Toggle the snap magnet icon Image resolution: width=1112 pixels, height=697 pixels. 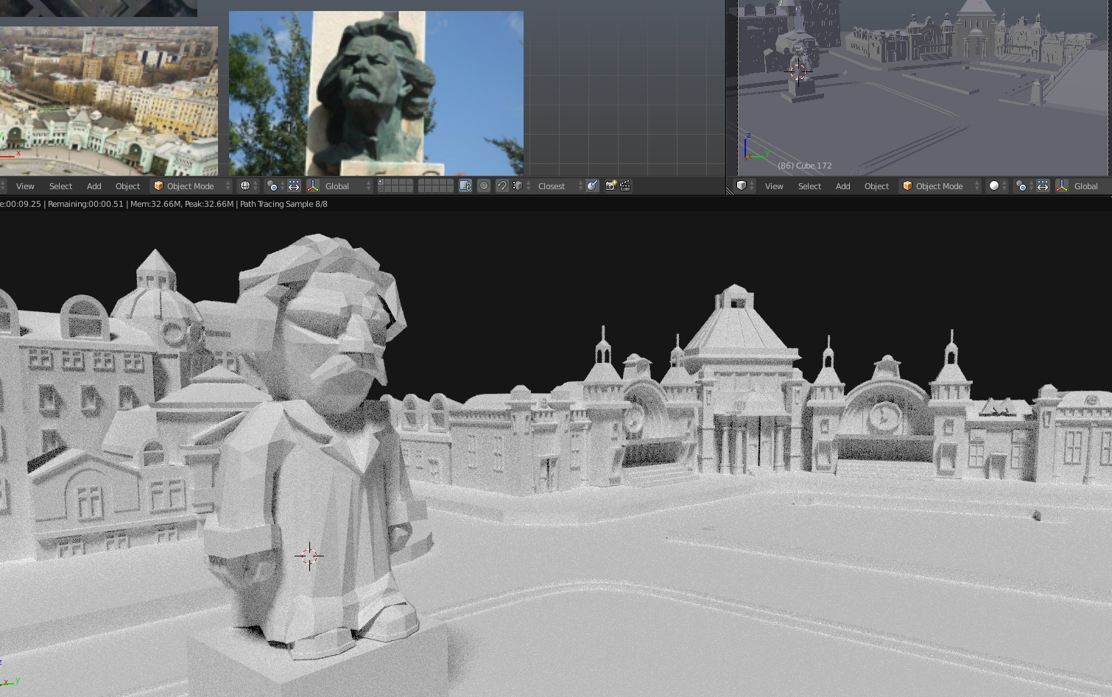[502, 186]
